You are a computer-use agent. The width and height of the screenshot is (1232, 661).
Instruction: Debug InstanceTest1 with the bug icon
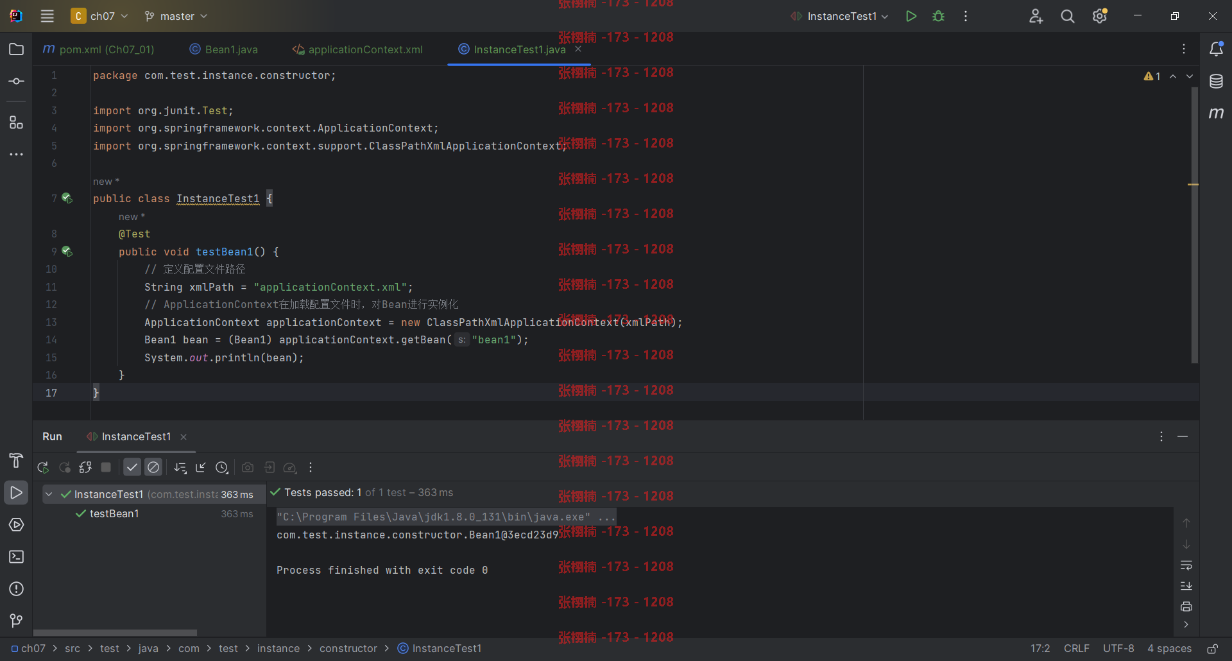tap(938, 16)
